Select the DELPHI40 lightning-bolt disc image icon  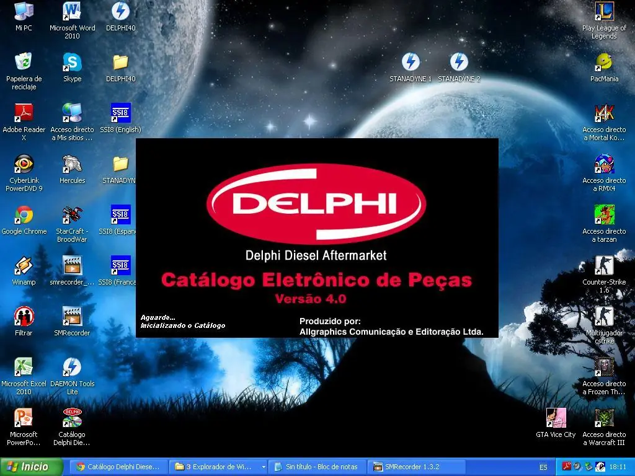pos(120,16)
